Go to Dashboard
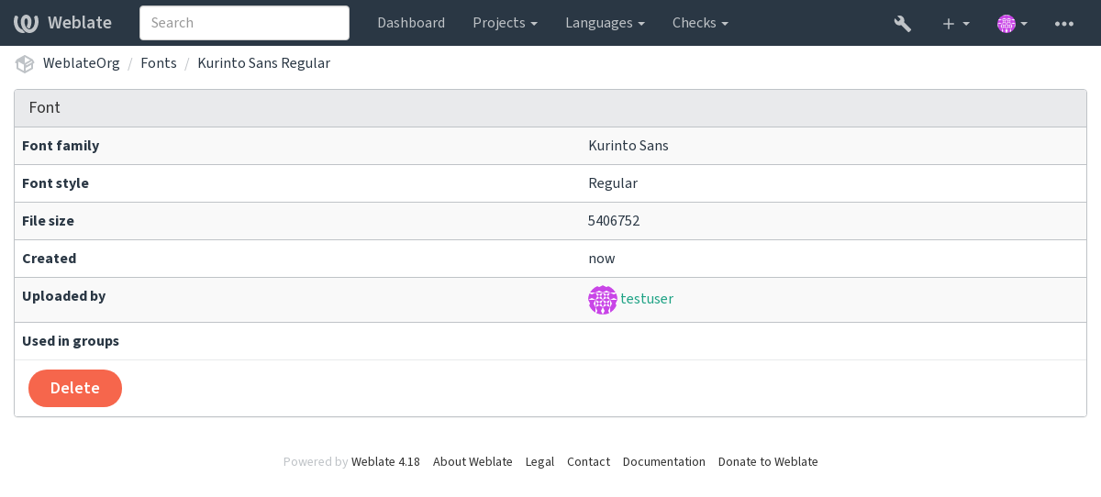Screen dimensions: 1101x497 411,23
